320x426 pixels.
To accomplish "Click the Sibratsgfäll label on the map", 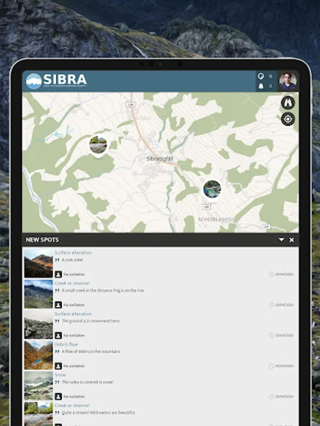I will pyautogui.click(x=160, y=159).
